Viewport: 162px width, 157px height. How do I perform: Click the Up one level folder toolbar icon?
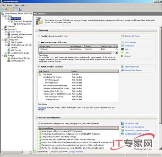[x=11, y=9]
